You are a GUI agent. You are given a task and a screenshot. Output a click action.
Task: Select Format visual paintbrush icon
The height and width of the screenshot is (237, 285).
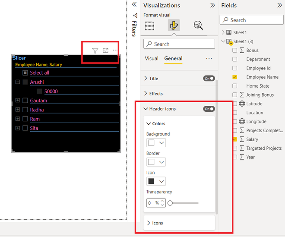pyautogui.click(x=174, y=25)
